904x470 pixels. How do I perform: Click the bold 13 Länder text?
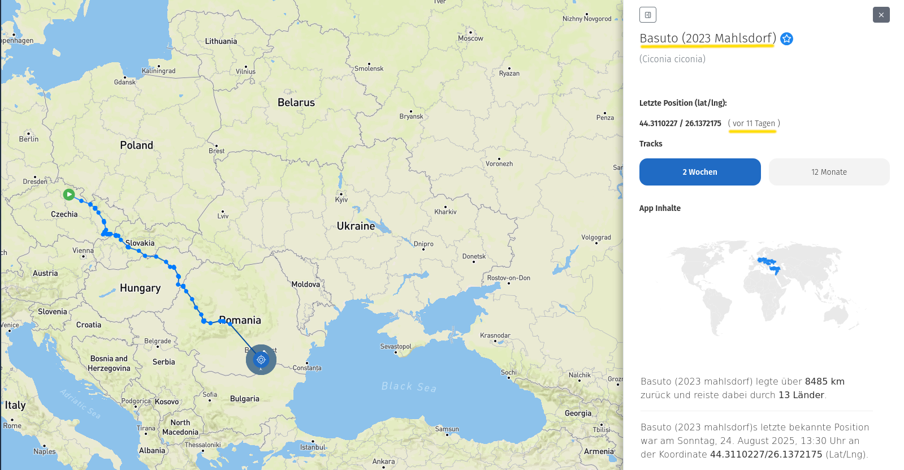tap(801, 395)
